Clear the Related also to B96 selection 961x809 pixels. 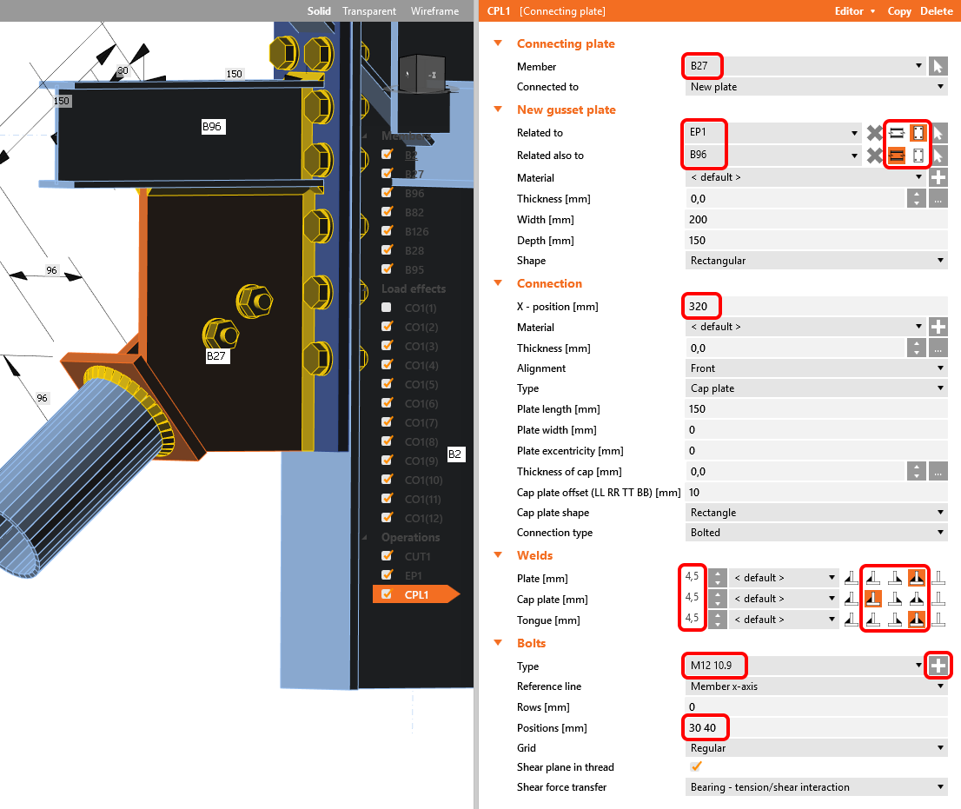pyautogui.click(x=875, y=155)
